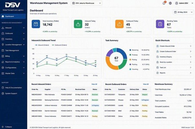Click the Task Management sidebar icon

(x=3, y=50)
